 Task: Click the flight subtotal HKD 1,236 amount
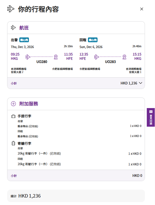tap(129, 83)
